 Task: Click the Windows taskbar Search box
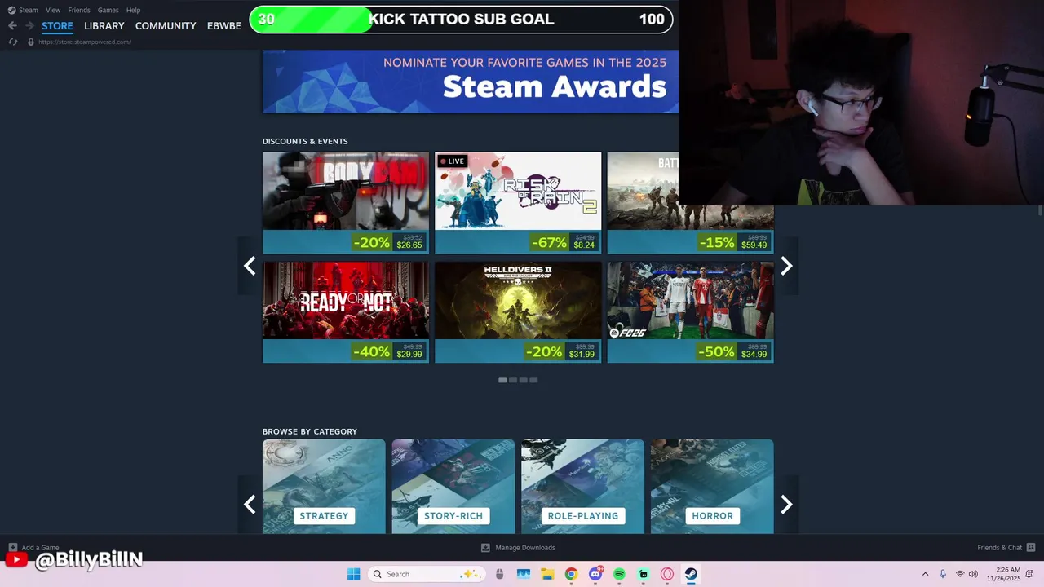pos(427,574)
